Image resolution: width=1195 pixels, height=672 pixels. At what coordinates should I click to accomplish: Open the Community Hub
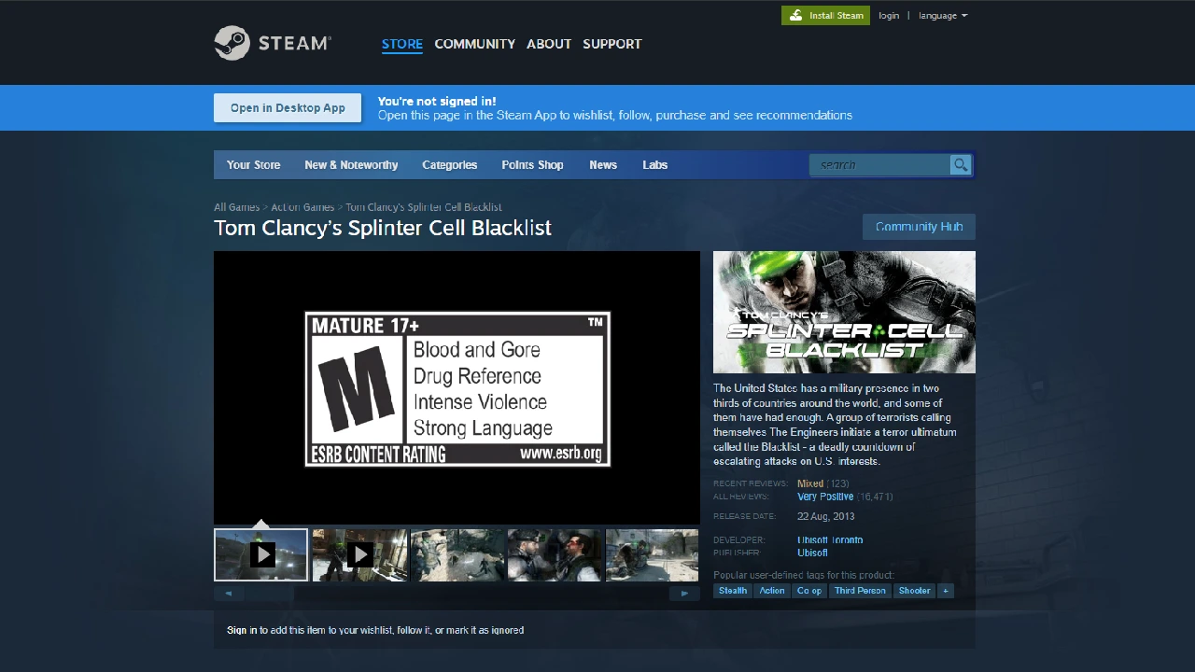pos(918,227)
